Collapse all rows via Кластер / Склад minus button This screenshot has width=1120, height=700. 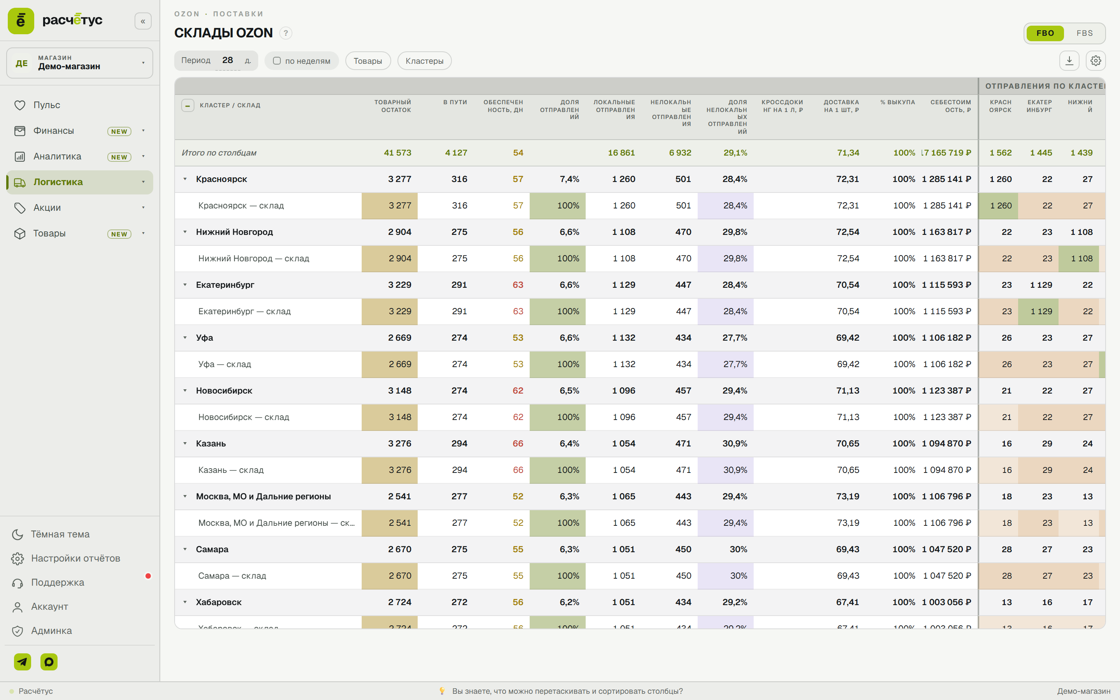187,105
